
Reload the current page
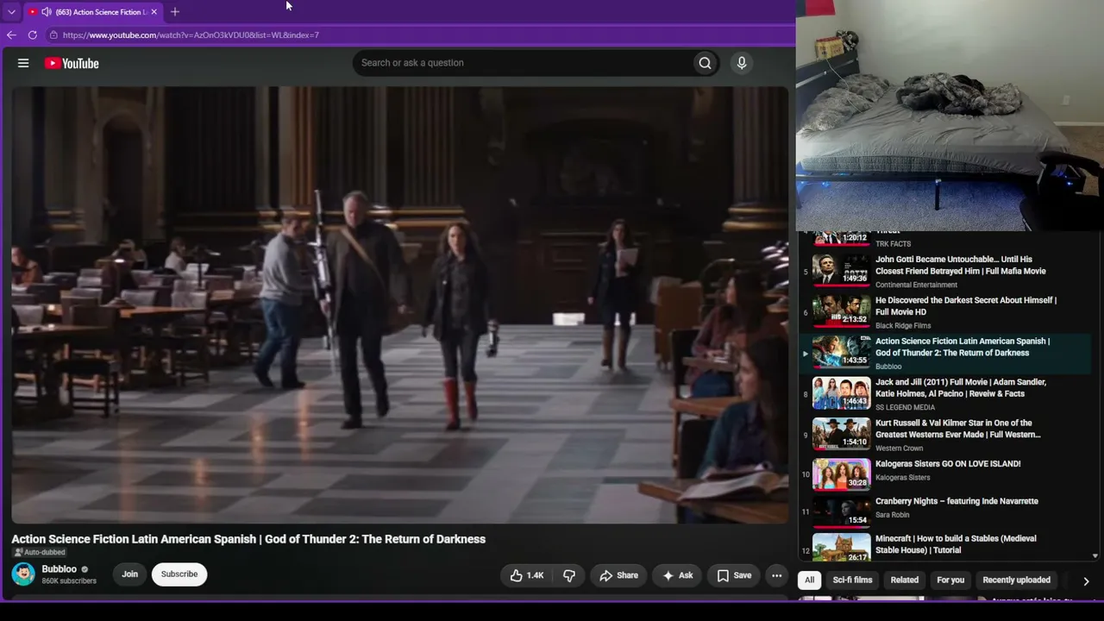33,35
